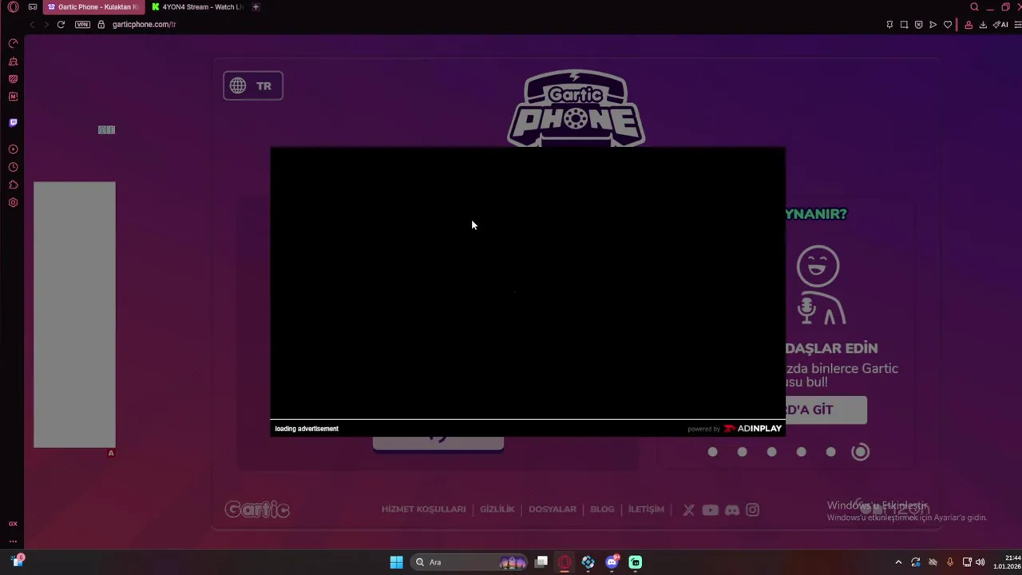Image resolution: width=1022 pixels, height=575 pixels.
Task: Open the player sidebar icon
Action: pos(13,149)
